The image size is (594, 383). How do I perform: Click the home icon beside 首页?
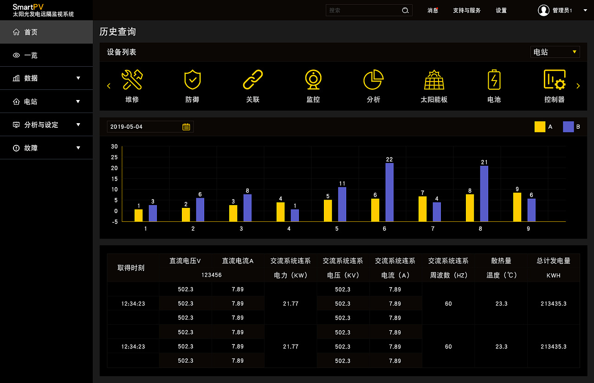[x=16, y=32]
